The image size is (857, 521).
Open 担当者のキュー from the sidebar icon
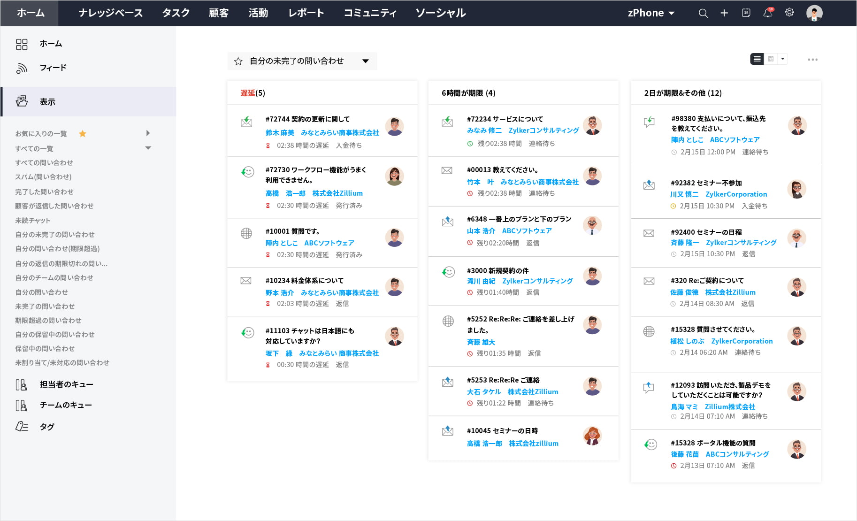click(21, 384)
